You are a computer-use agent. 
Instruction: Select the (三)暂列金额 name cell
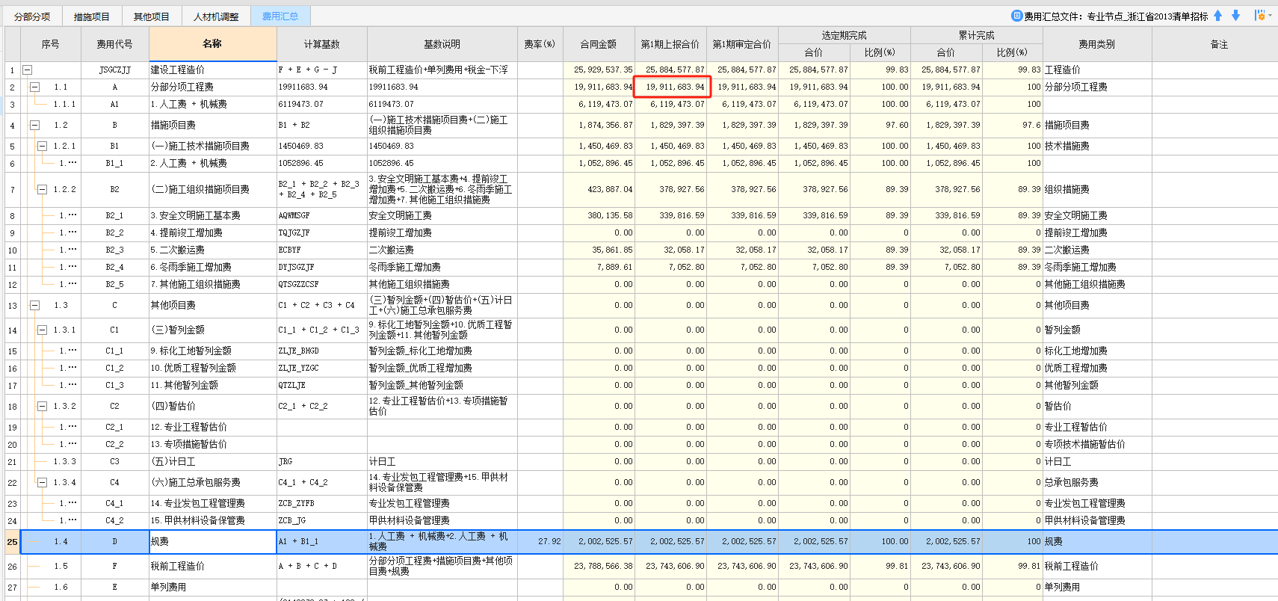pos(213,330)
